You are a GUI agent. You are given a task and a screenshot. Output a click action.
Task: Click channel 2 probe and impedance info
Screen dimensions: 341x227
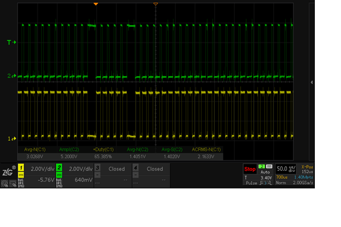click(59, 183)
